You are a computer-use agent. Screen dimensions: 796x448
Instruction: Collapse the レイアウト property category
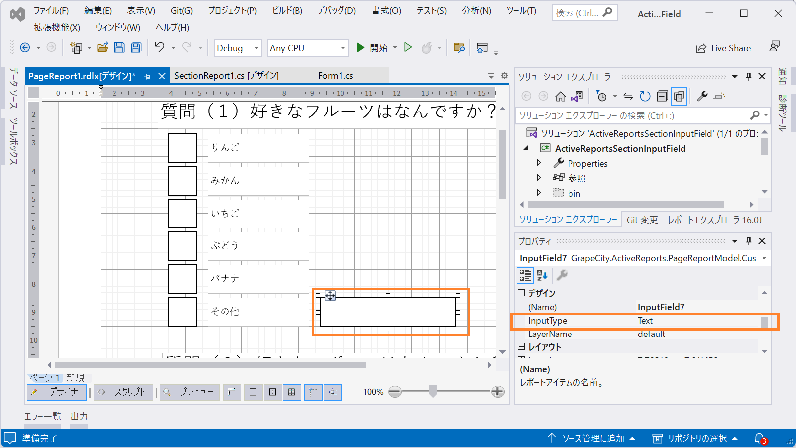[521, 346]
